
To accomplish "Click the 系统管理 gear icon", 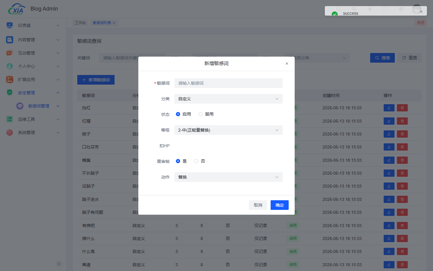I will 10,132.
